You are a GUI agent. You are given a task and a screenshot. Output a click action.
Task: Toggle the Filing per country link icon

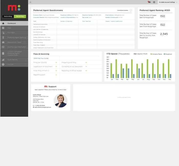click(x=56, y=62)
